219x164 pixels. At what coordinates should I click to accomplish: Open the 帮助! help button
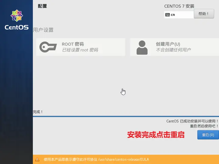[204, 14]
